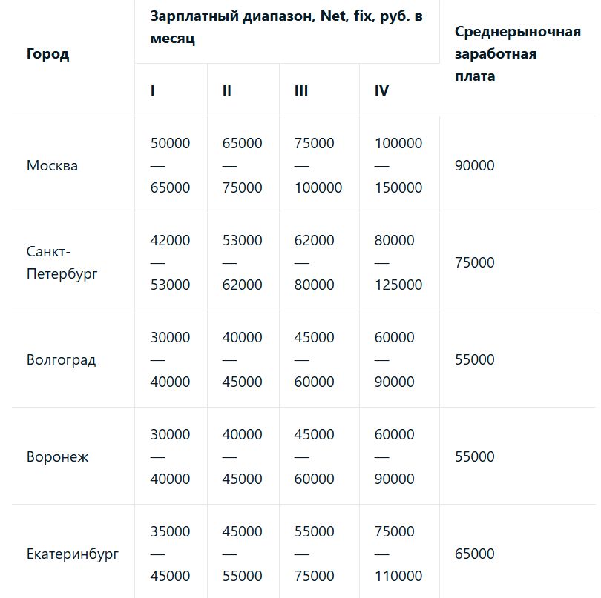The height and width of the screenshot is (598, 601).
Task: Click the Екатеринбург city cell
Action: point(72,554)
